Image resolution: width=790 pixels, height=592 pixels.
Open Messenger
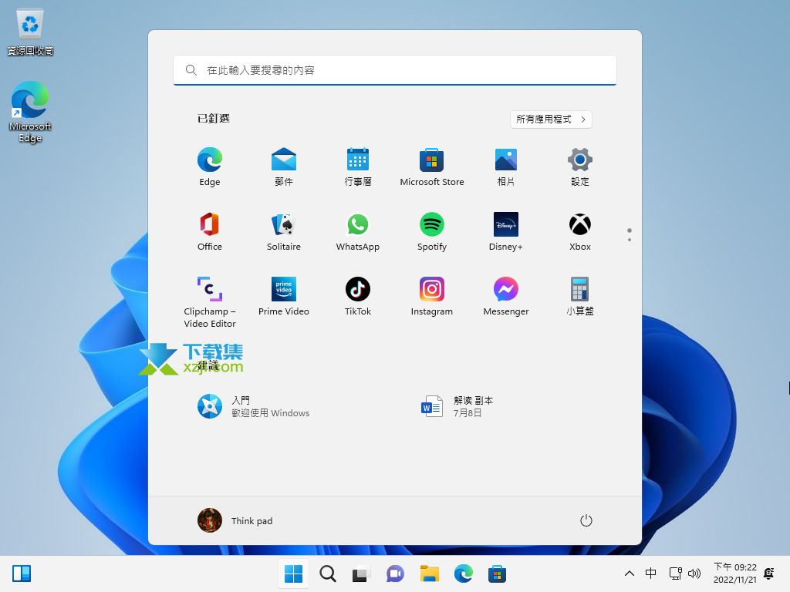click(506, 297)
